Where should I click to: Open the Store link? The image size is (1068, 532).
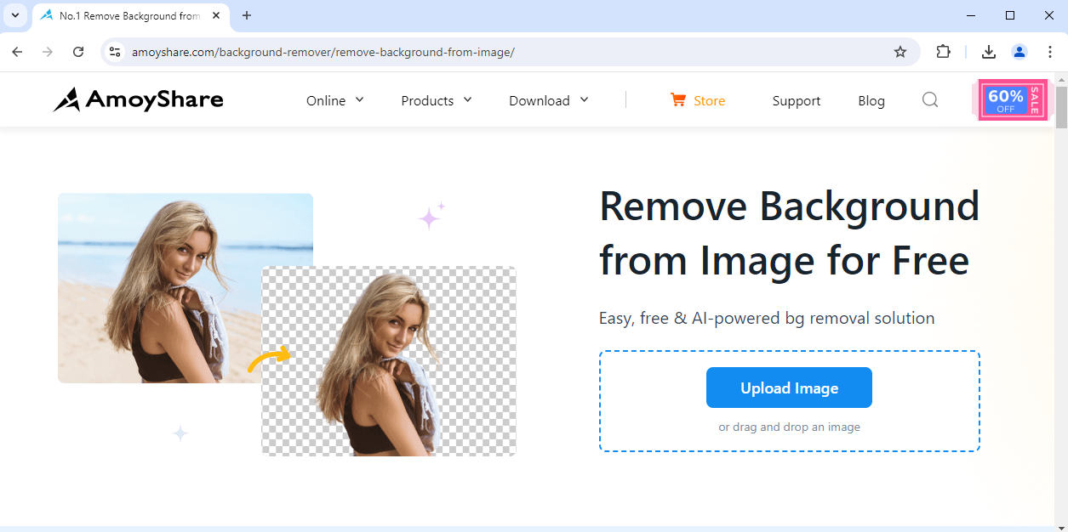coord(709,100)
